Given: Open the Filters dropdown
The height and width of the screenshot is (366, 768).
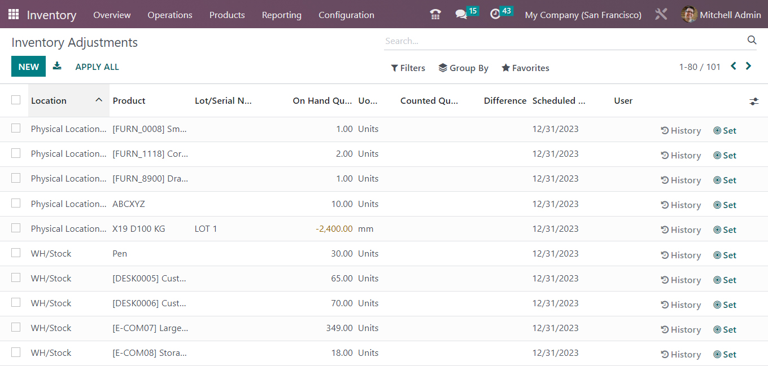Looking at the screenshot, I should [408, 68].
